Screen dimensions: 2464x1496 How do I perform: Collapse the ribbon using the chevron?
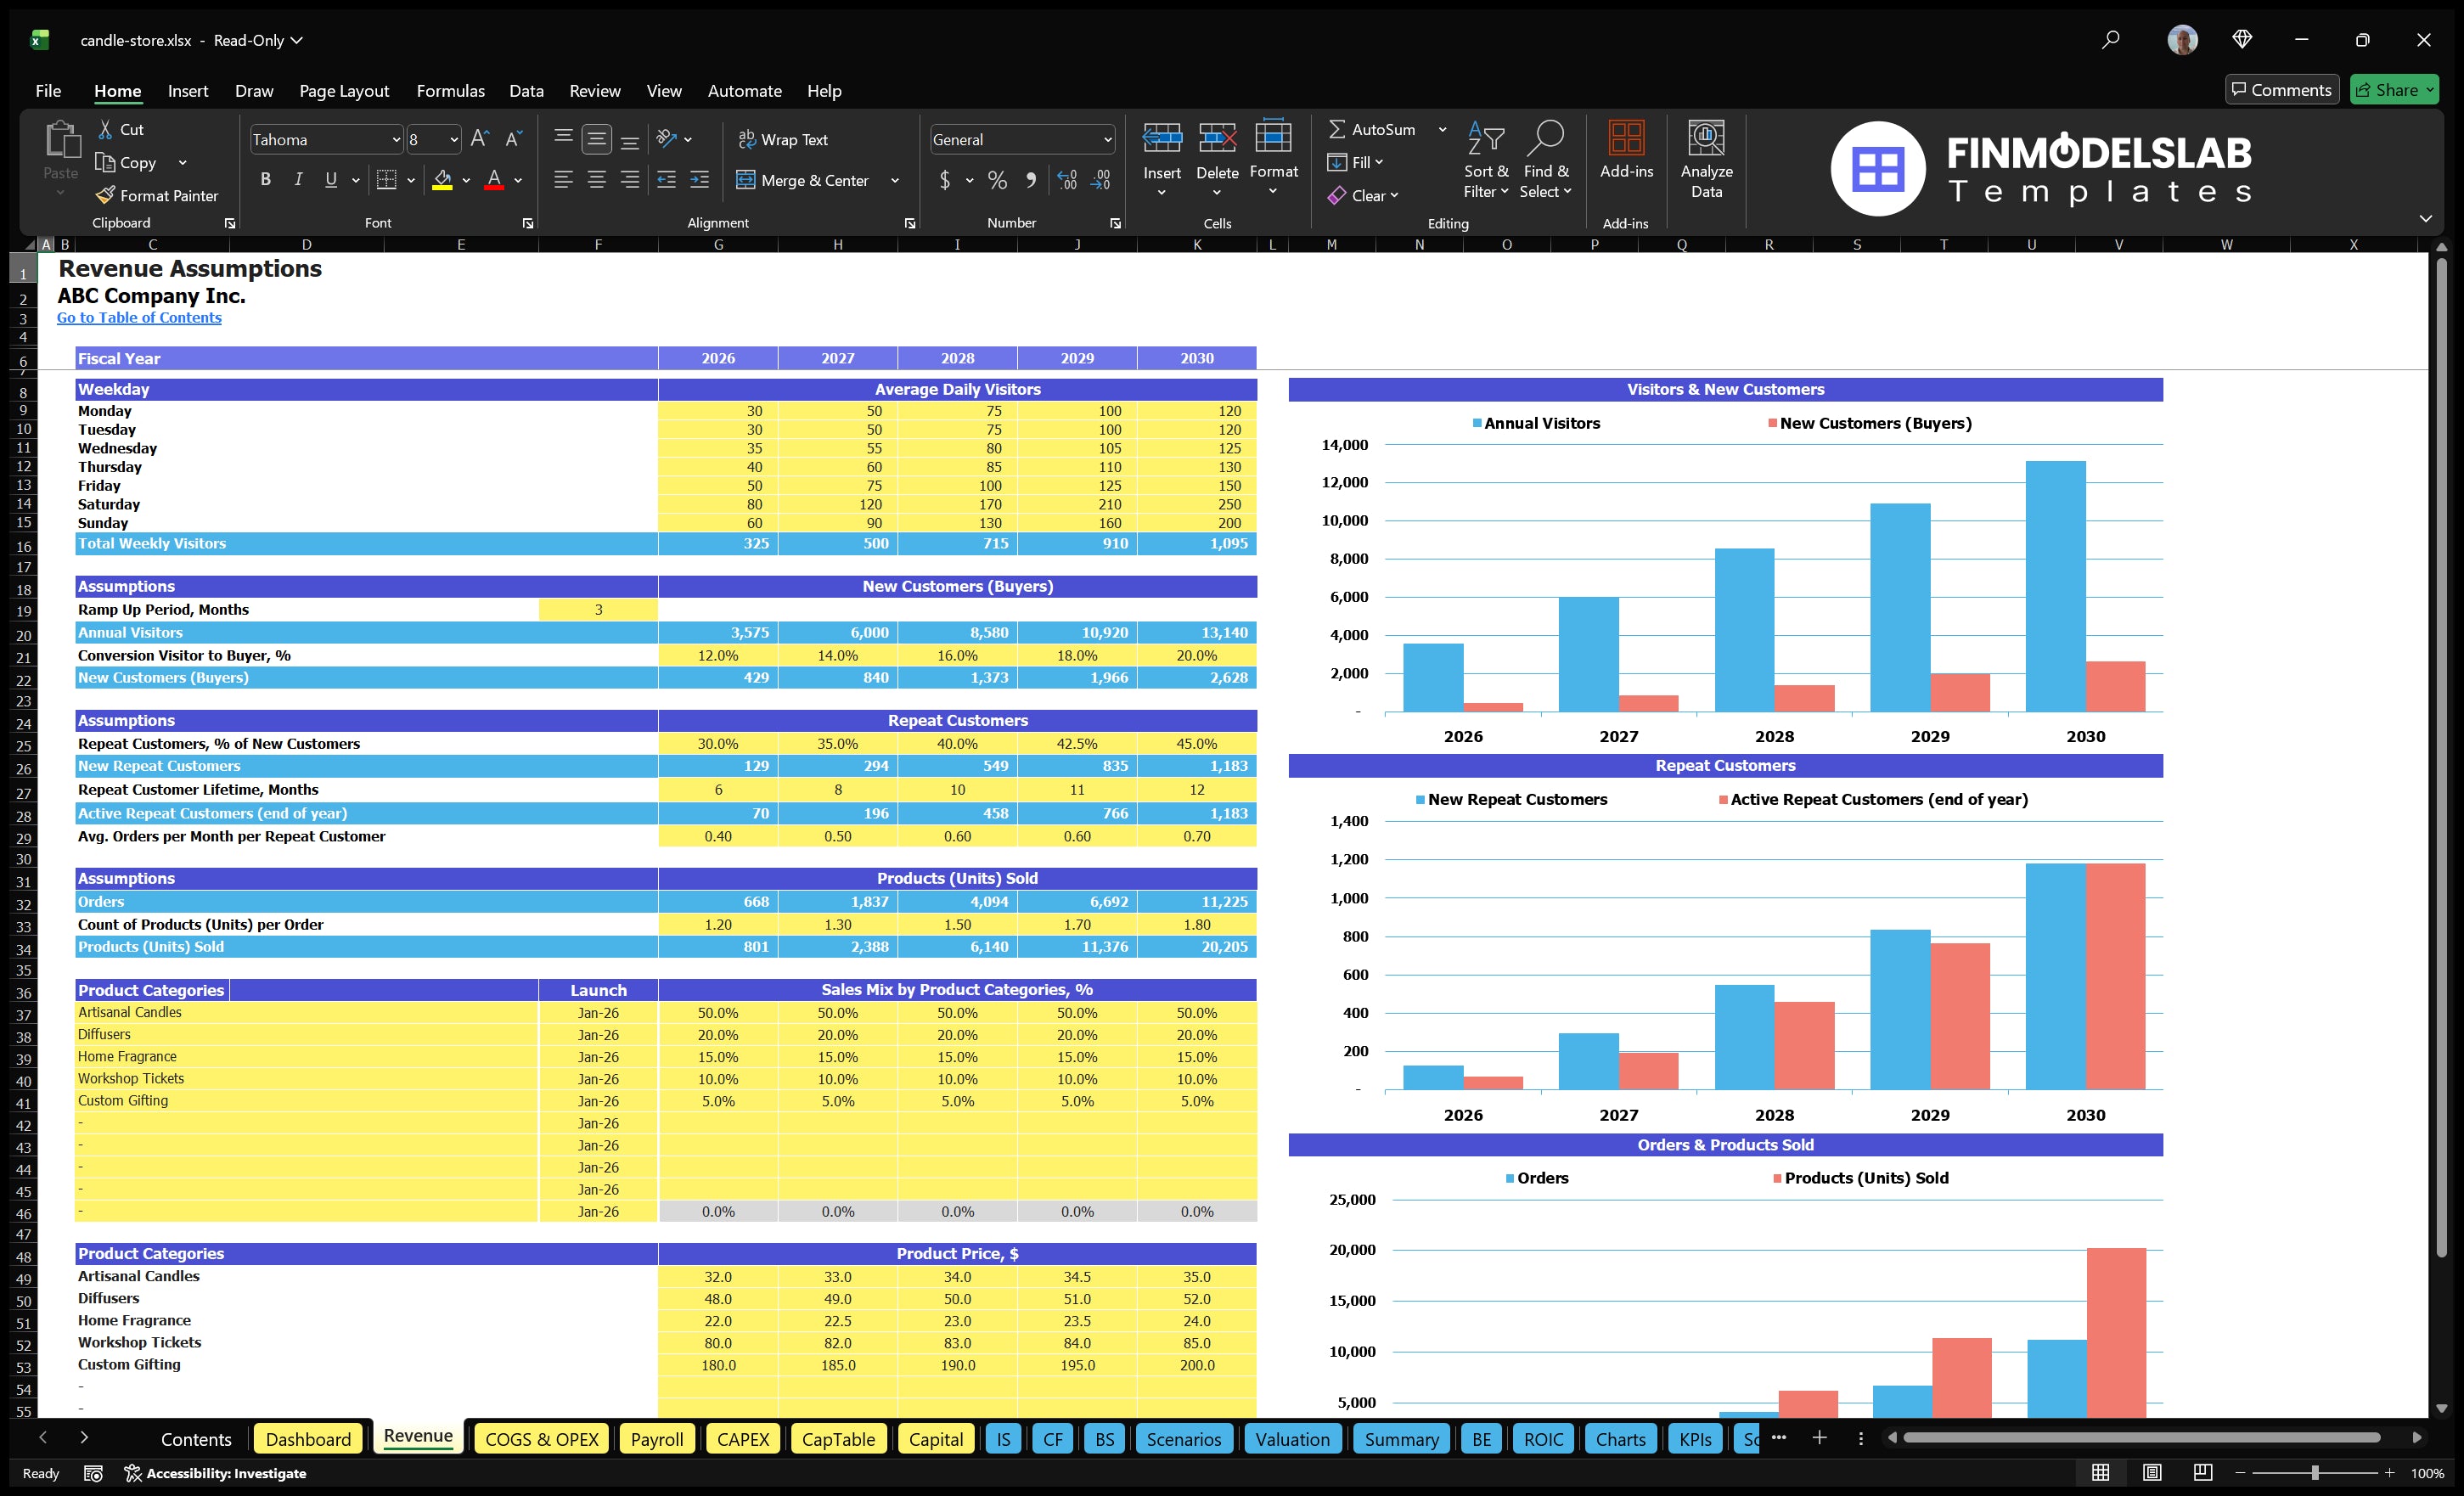pos(2426,218)
